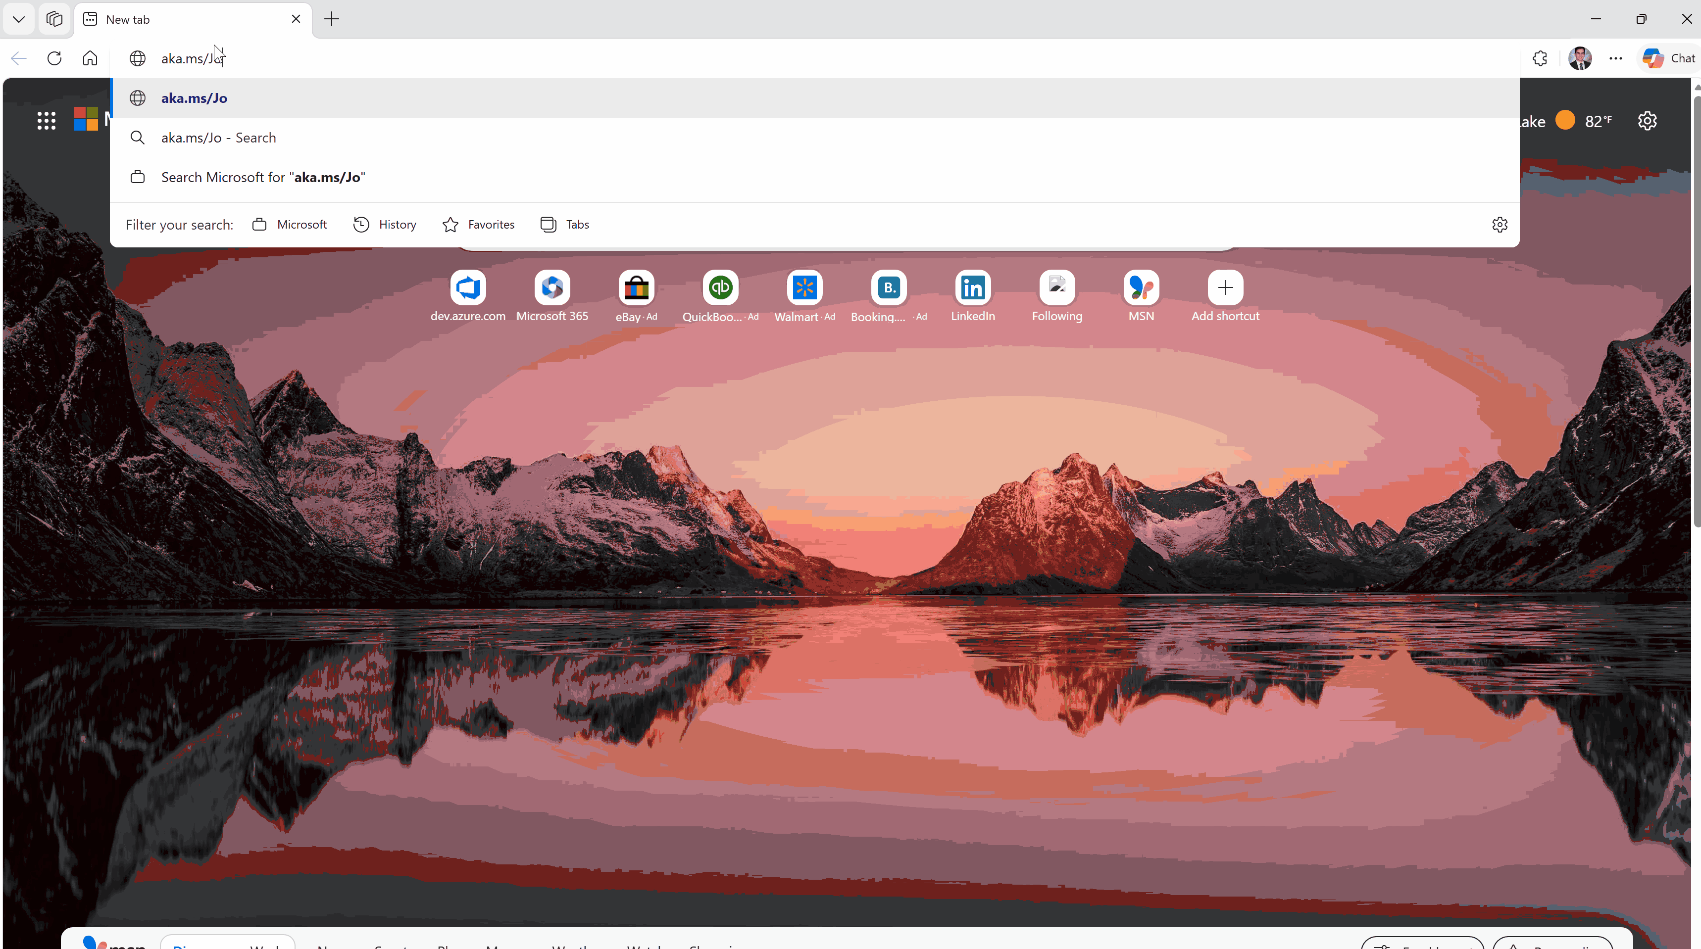Open LinkedIn shortcut tile

pyautogui.click(x=973, y=296)
